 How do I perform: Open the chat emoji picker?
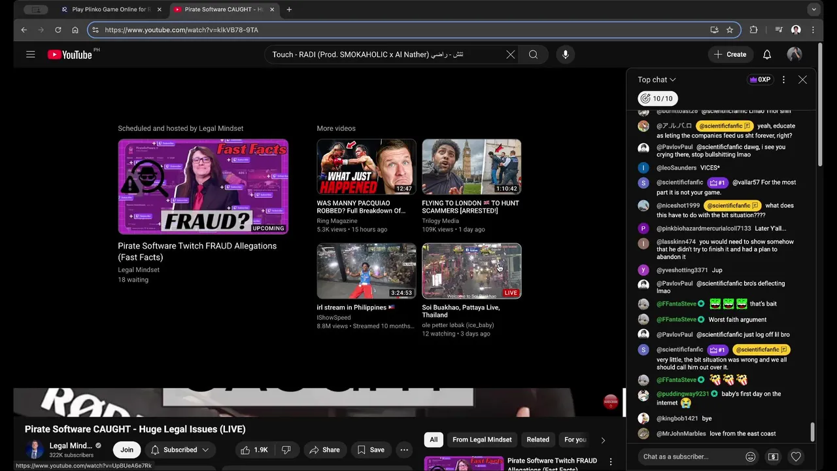751,457
